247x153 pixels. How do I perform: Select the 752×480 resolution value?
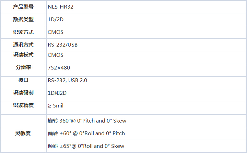pyautogui.click(x=59, y=68)
